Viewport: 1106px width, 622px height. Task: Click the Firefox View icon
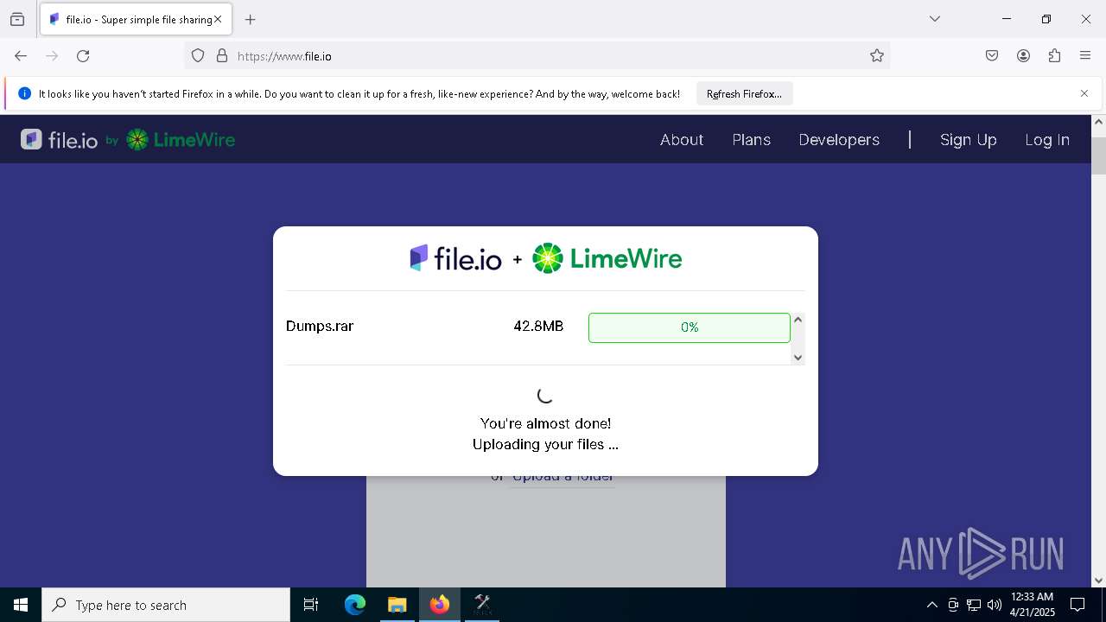(17, 19)
